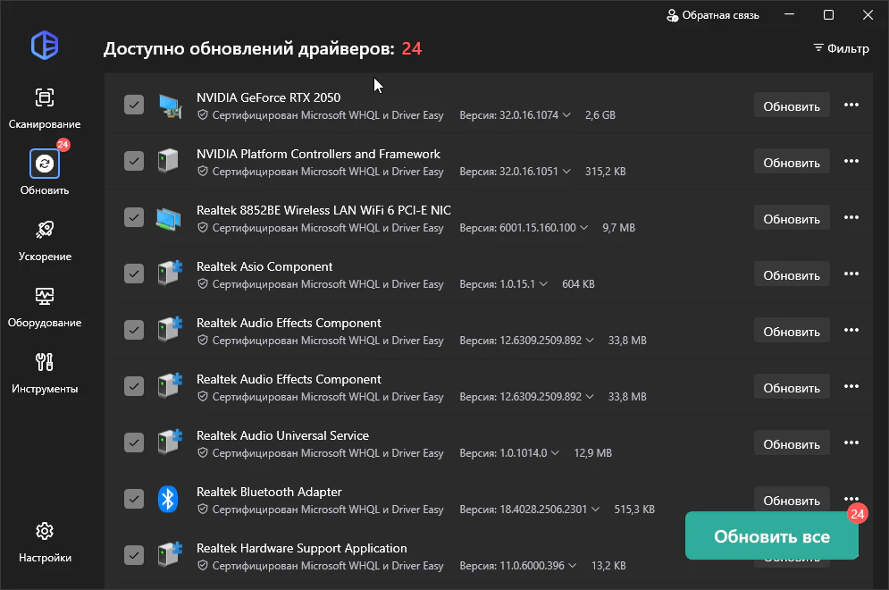Select the Realtek Asio Component title
The height and width of the screenshot is (590, 889).
pos(264,266)
